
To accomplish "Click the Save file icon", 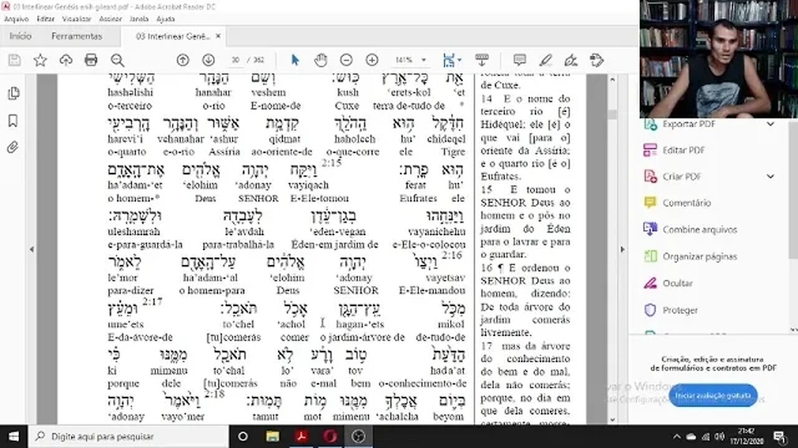I will click(x=14, y=60).
